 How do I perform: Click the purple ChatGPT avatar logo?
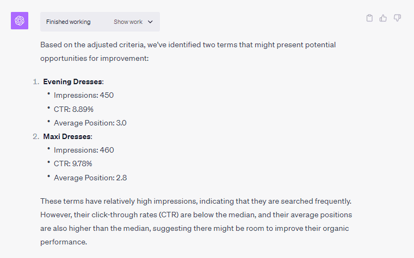pyautogui.click(x=20, y=21)
